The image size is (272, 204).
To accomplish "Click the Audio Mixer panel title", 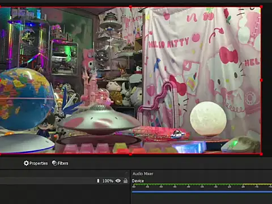I will (x=143, y=173).
